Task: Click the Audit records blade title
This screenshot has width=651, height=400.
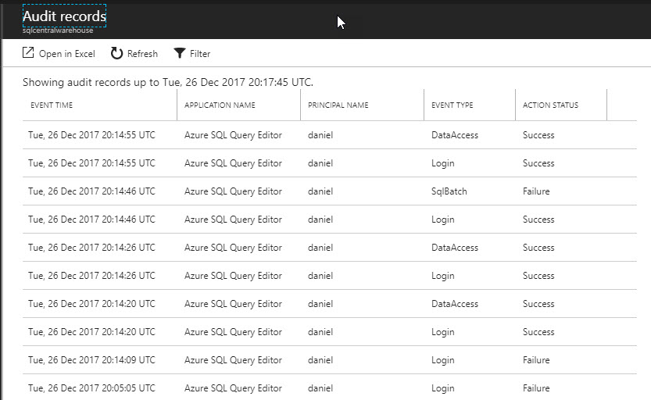Action: [x=64, y=16]
